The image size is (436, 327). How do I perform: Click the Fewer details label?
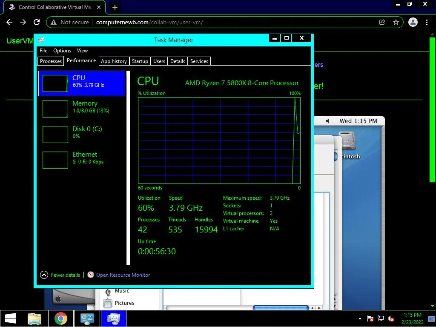coord(65,275)
